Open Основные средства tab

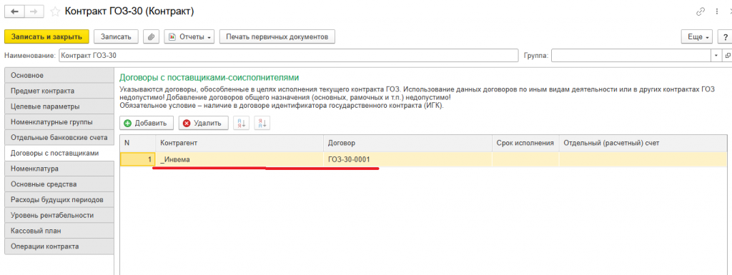pyautogui.click(x=59, y=184)
